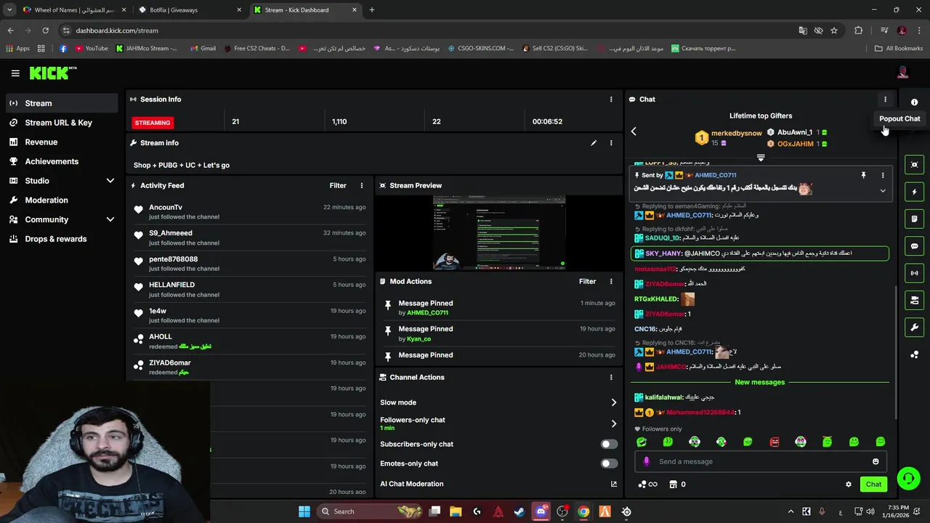Click AncounTv follow entry in Activity Feed
This screenshot has height=523, width=930.
(x=250, y=211)
